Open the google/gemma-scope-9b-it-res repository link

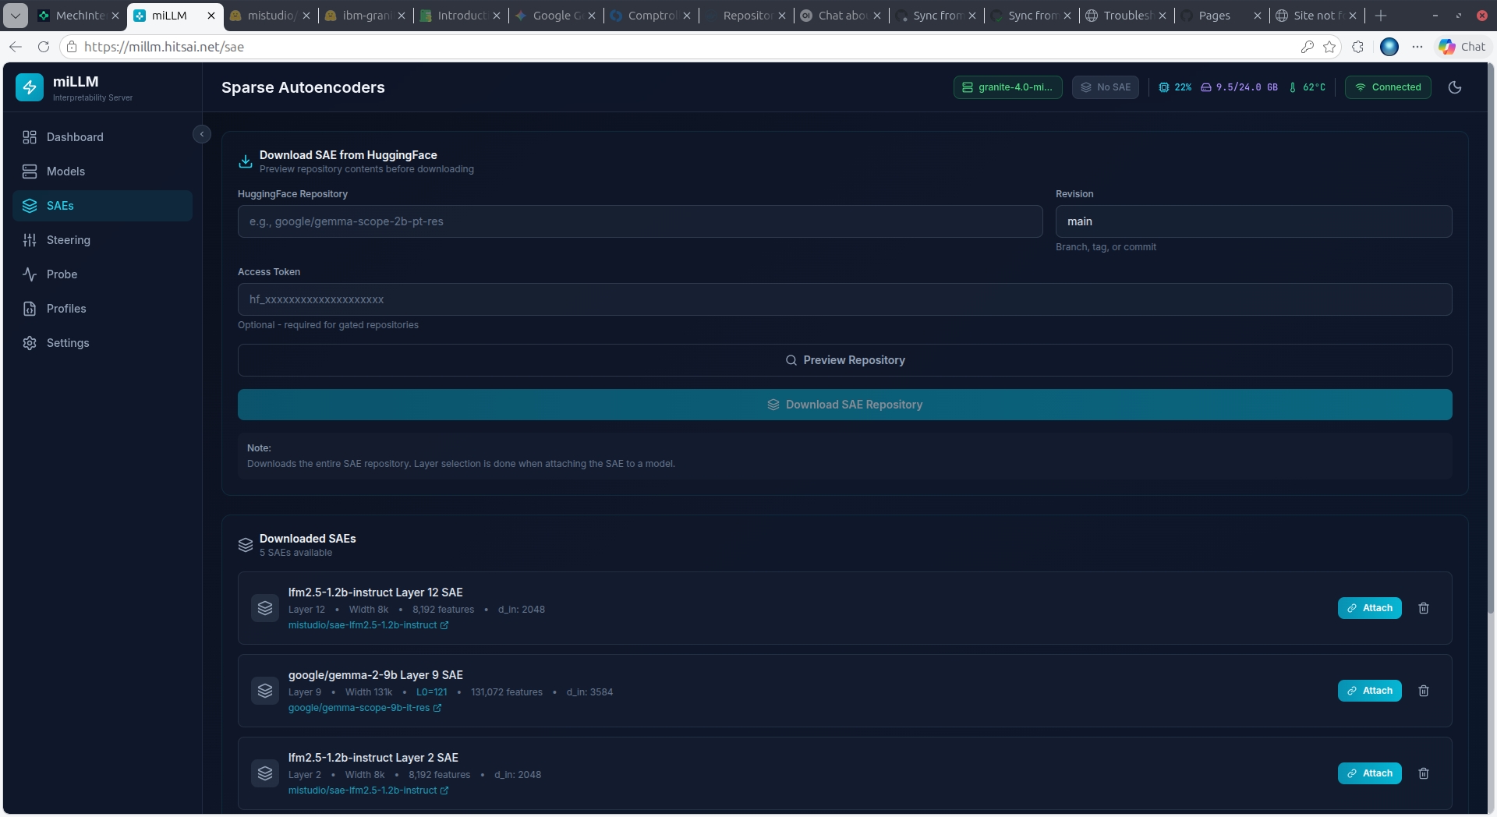(359, 708)
